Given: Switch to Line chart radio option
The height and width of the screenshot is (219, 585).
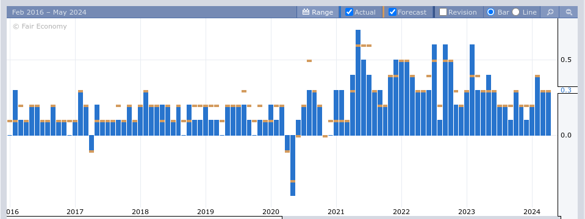Looking at the screenshot, I should 515,12.
